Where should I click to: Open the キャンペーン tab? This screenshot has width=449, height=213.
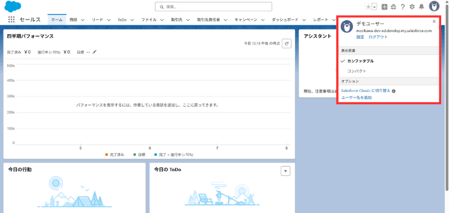point(246,20)
